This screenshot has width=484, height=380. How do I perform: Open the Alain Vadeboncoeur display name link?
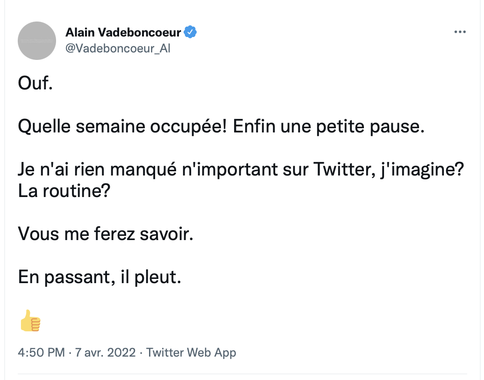(123, 32)
